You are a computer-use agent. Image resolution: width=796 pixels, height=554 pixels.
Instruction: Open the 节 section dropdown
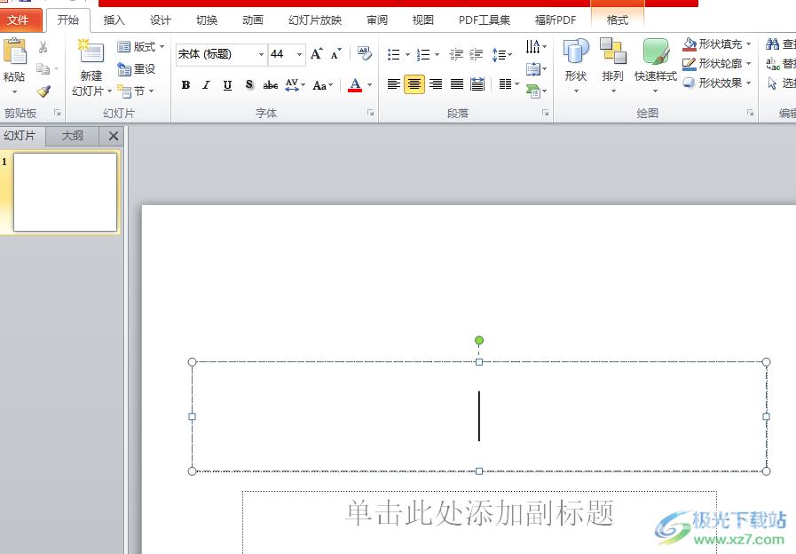point(135,91)
